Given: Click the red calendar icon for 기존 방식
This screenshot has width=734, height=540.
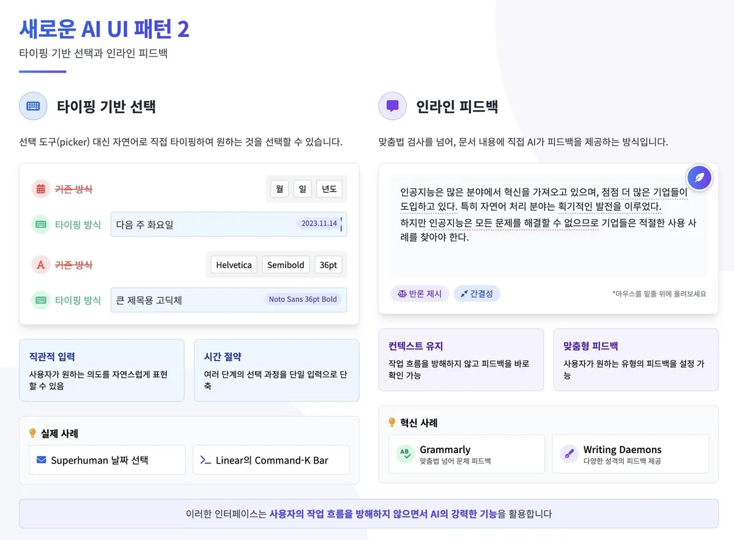Looking at the screenshot, I should click(x=40, y=189).
